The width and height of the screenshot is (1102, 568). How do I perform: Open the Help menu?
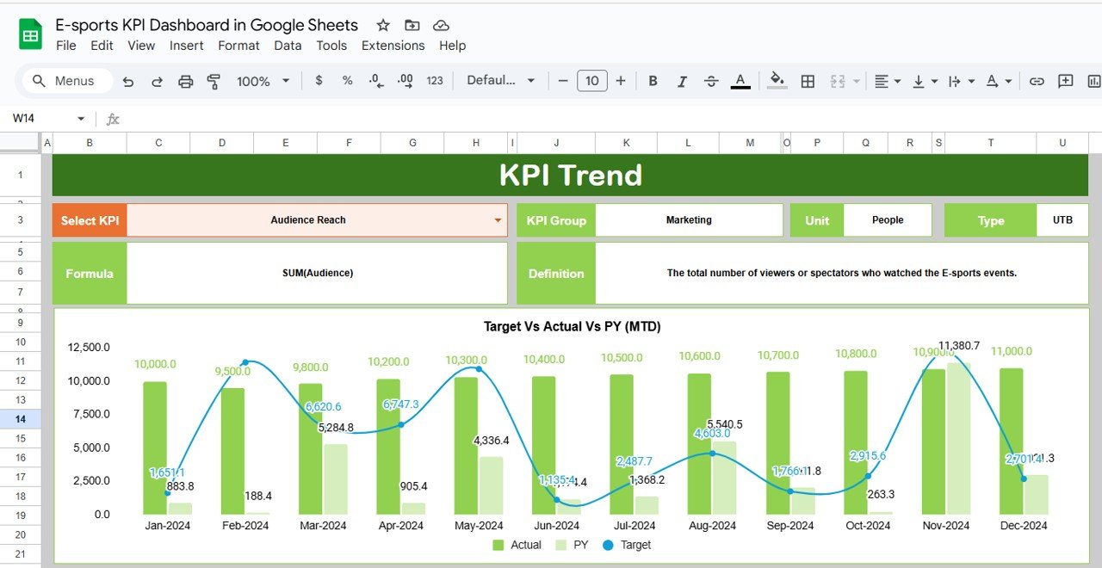click(452, 46)
